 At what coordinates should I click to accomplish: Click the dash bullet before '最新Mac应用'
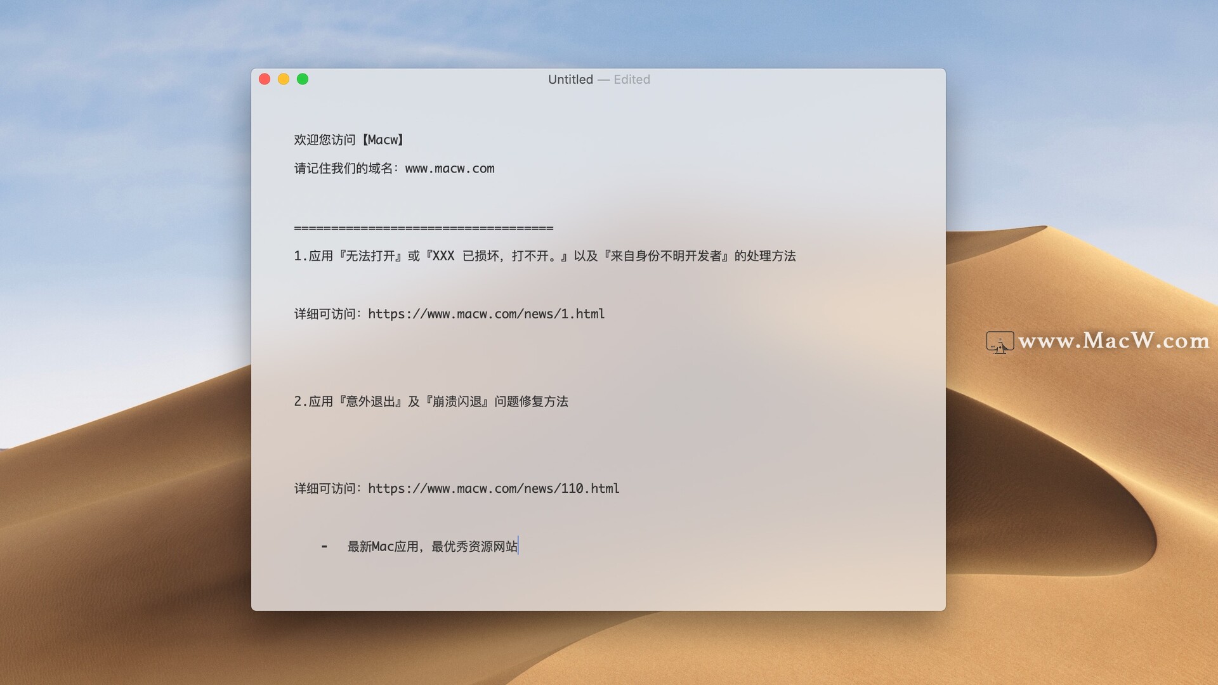click(x=324, y=547)
